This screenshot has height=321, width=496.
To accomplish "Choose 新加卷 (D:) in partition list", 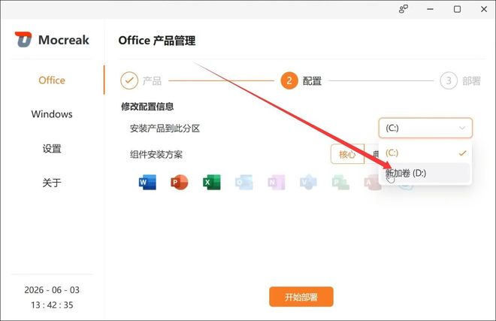I will [x=425, y=173].
